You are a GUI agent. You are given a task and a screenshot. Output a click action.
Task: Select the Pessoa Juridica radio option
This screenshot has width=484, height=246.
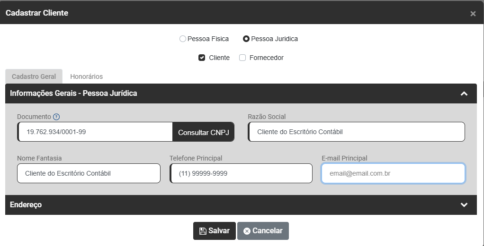(246, 39)
